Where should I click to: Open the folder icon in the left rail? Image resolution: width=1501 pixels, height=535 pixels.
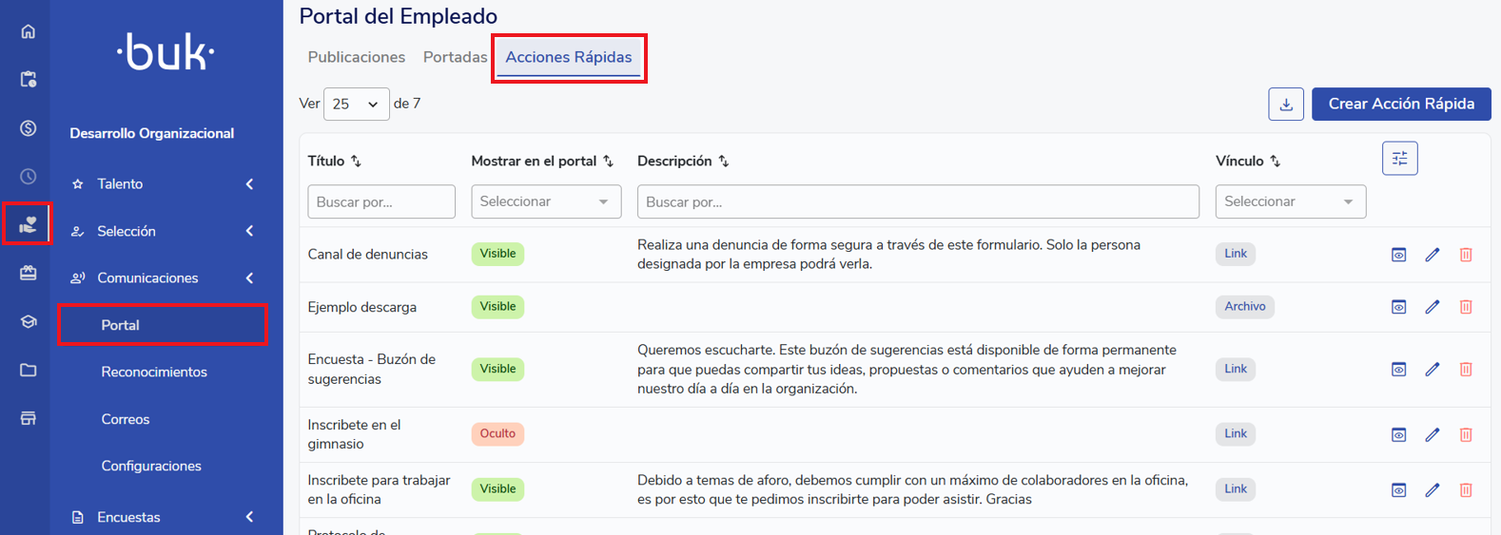(28, 371)
